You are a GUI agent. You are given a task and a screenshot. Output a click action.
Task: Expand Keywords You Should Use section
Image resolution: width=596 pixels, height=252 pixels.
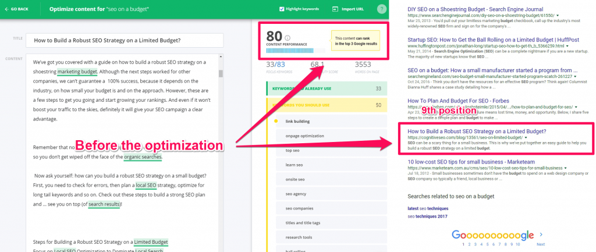coord(327,105)
